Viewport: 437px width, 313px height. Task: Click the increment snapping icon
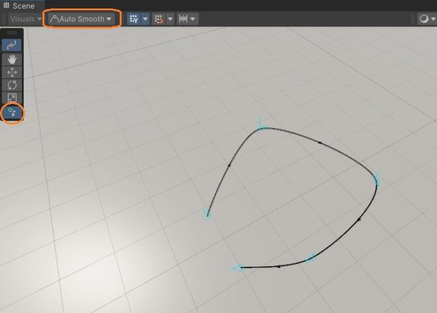tap(183, 19)
